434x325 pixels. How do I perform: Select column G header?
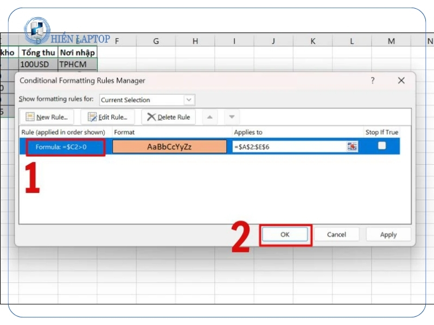156,41
